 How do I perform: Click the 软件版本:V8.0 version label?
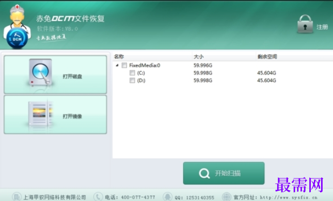(57, 29)
